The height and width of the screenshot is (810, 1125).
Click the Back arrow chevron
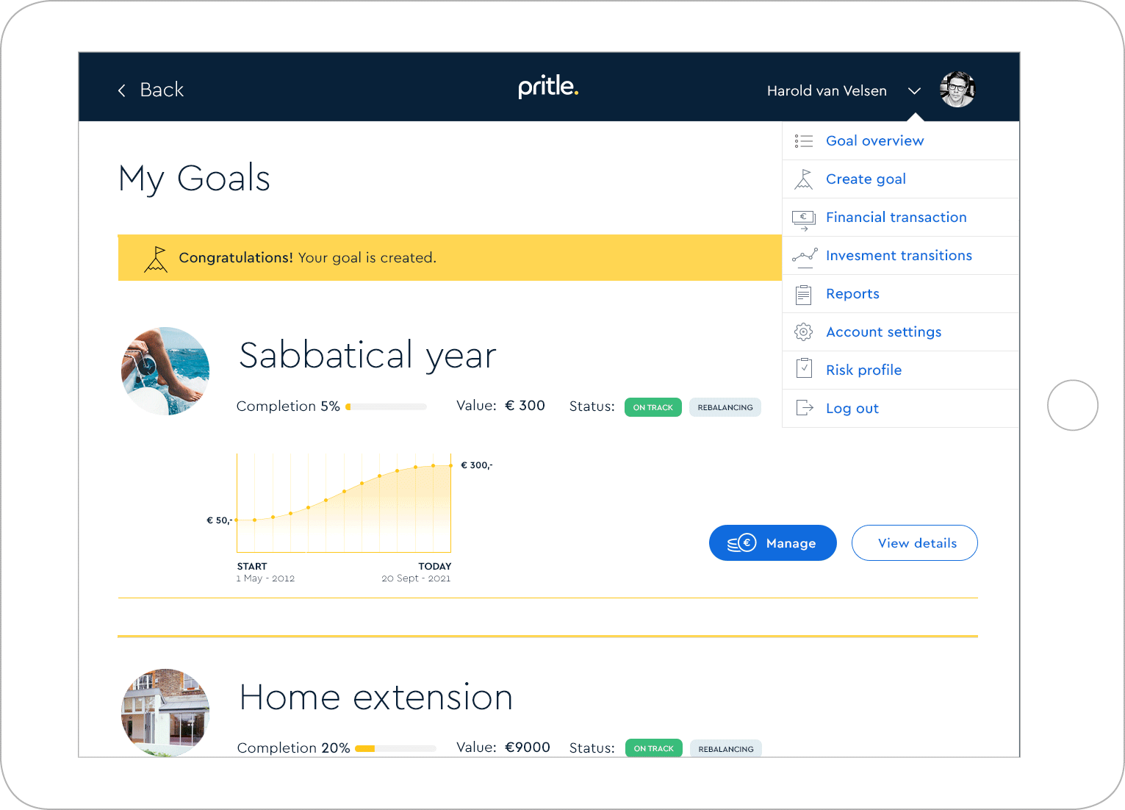tap(122, 90)
